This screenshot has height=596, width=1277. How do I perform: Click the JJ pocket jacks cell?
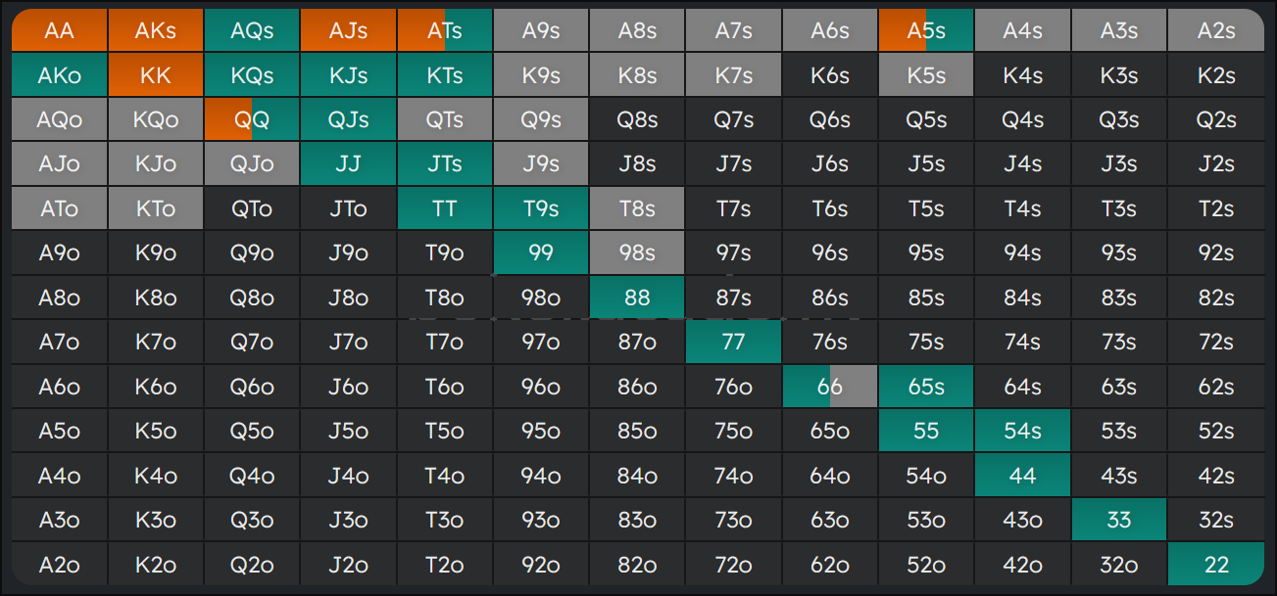point(348,164)
